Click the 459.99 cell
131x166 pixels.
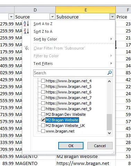pos(7,128)
